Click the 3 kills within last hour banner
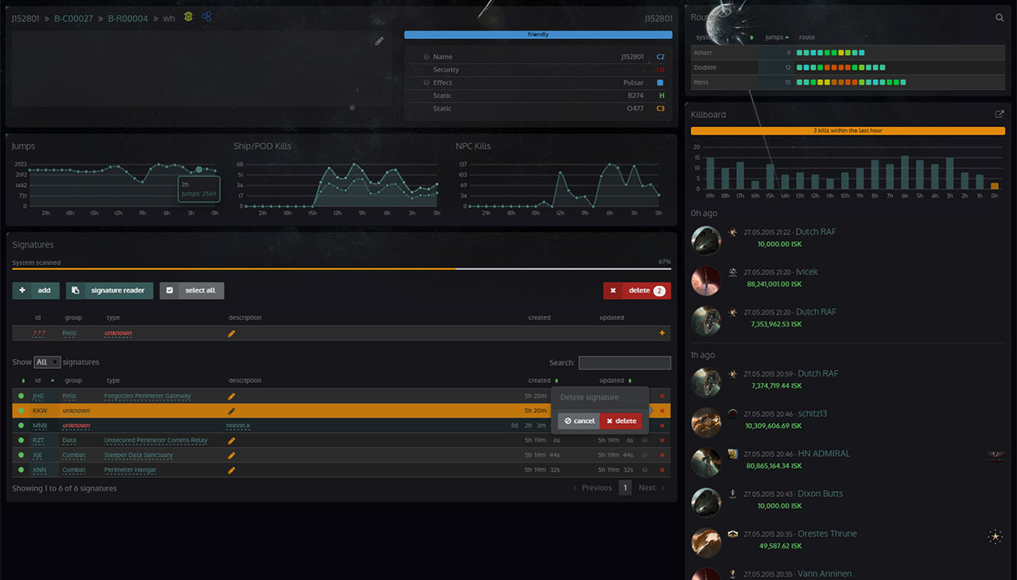This screenshot has height=580, width=1017. click(x=848, y=131)
